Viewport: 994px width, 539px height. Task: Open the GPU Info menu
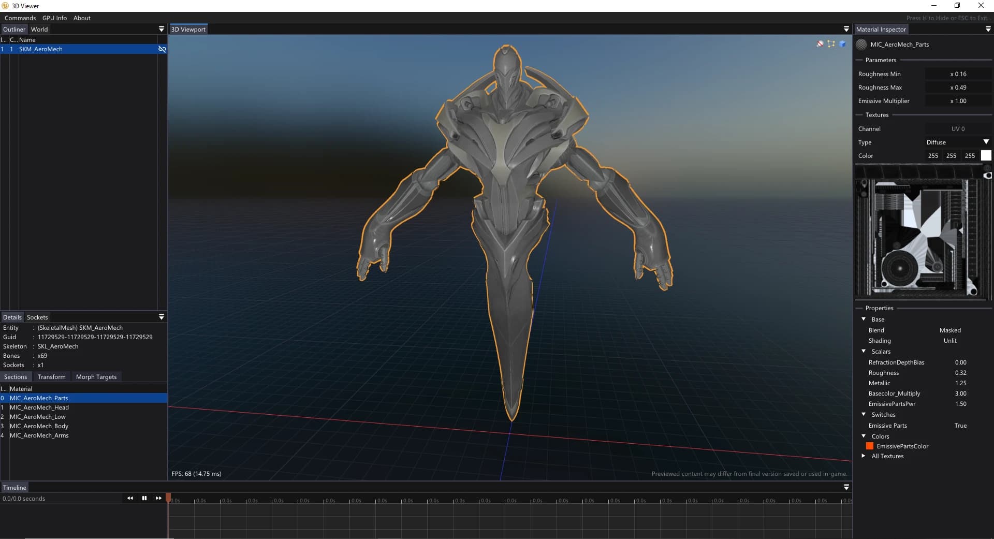point(54,18)
